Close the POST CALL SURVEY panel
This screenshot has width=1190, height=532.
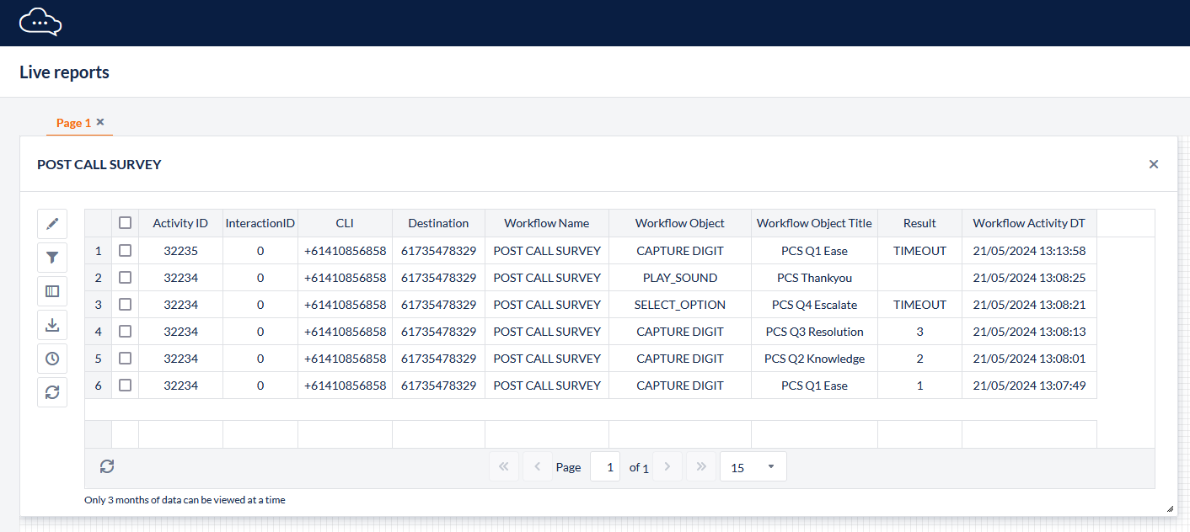[x=1154, y=164]
